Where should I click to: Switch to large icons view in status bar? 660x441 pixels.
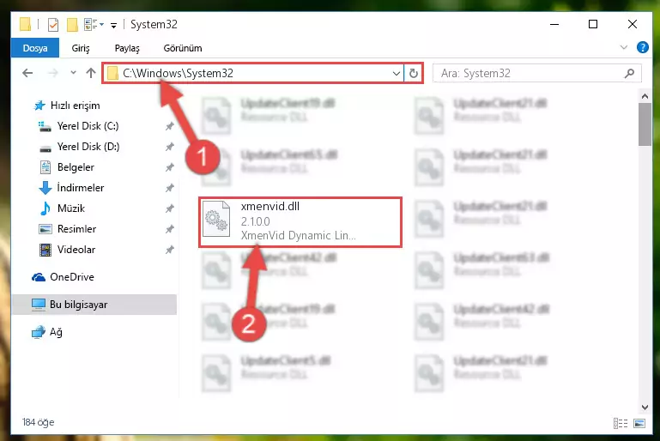coord(639,423)
